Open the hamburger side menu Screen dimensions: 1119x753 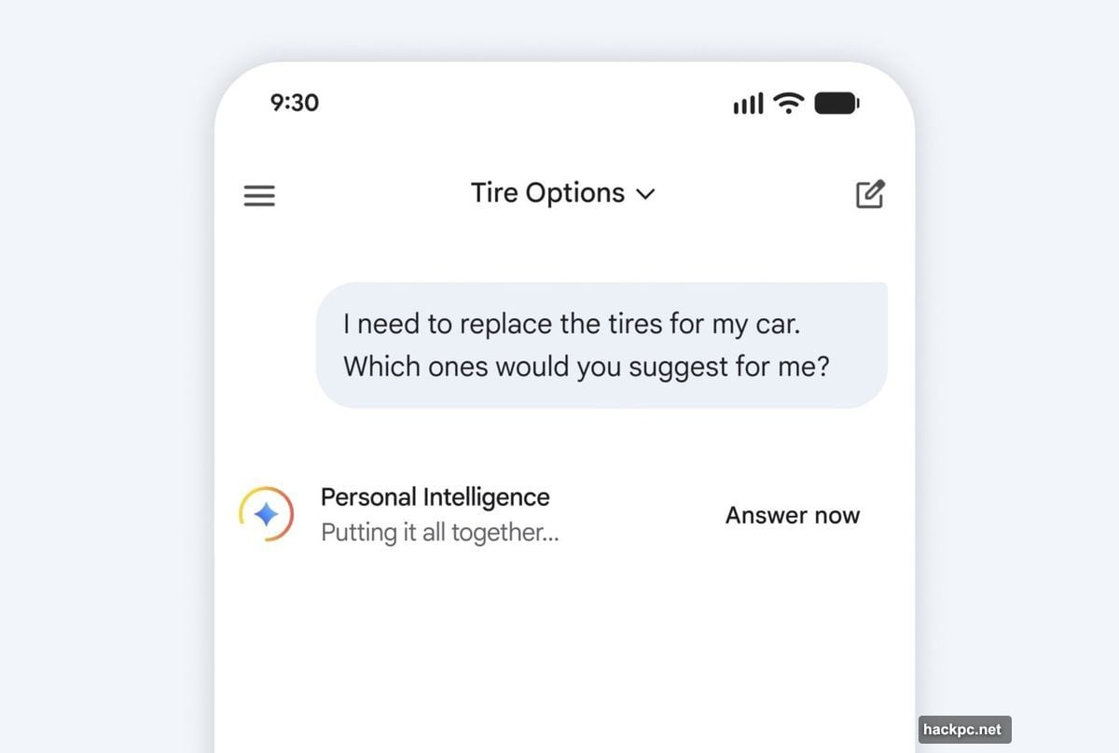259,196
